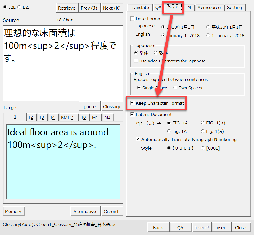Click the Insert button

221,227
